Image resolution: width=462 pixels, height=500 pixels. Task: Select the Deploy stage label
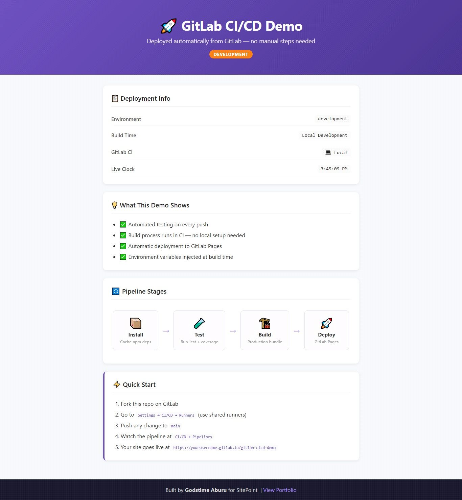(327, 334)
